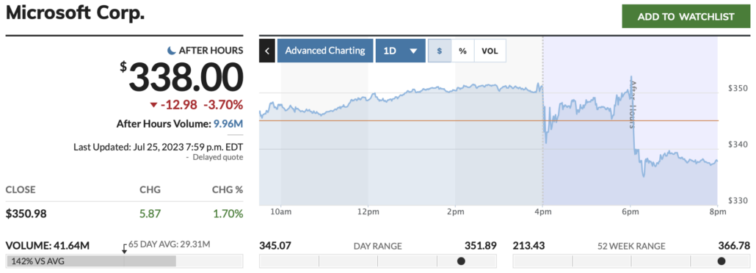The height and width of the screenshot is (273, 756).
Task: Click the After Hours Volume 9.96M value
Action: pos(228,124)
